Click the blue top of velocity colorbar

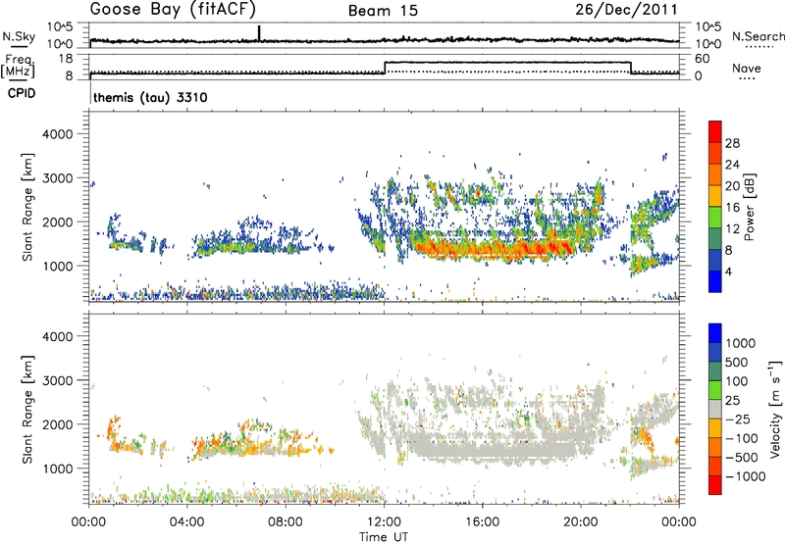(x=715, y=333)
